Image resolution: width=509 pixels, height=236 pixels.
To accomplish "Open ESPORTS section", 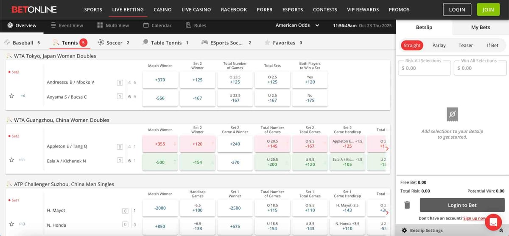I will tap(293, 10).
